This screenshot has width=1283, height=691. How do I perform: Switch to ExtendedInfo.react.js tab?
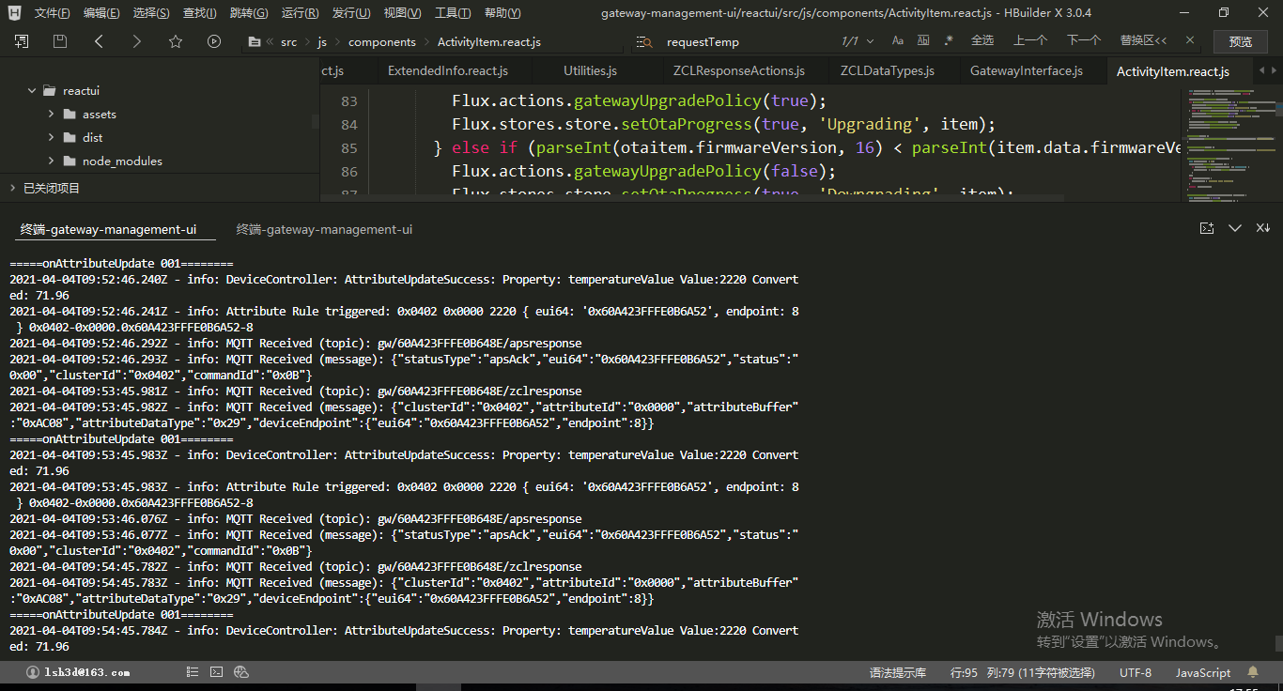(x=448, y=71)
